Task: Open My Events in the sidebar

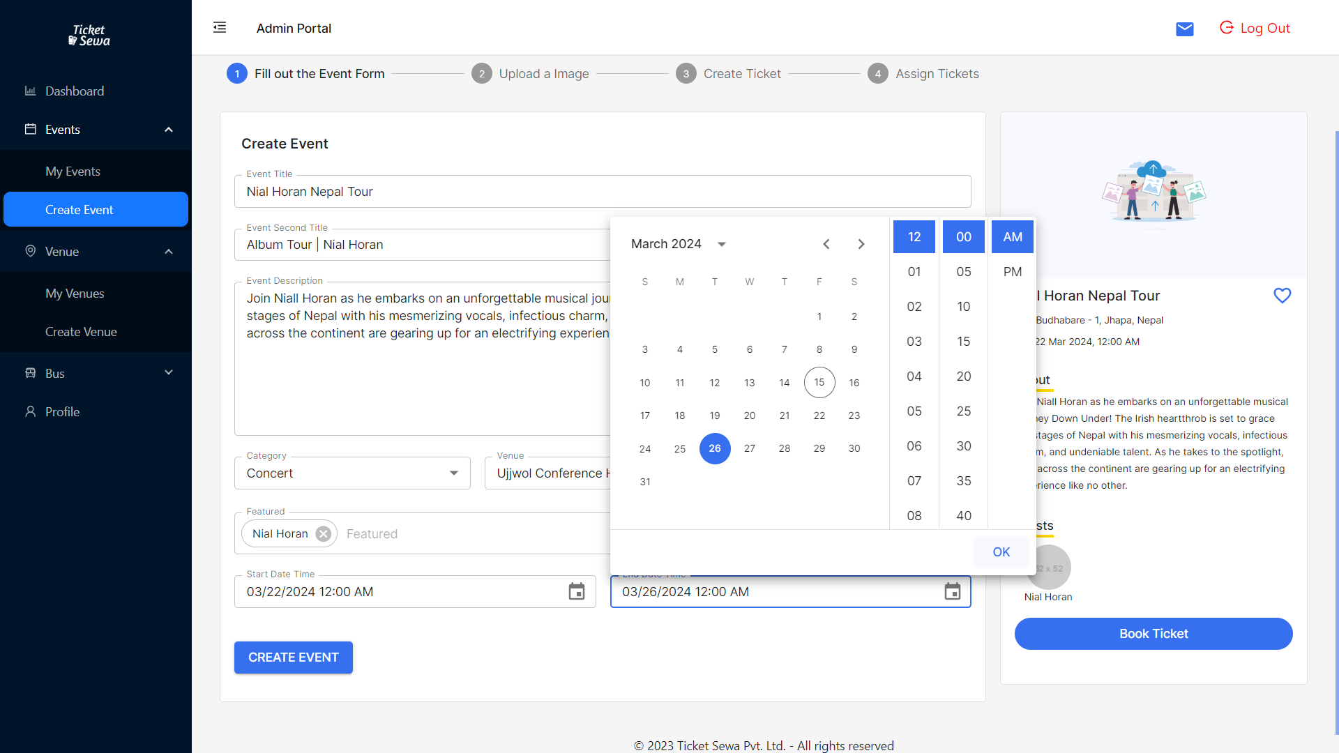Action: pyautogui.click(x=73, y=172)
